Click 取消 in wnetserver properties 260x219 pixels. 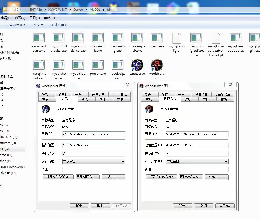pyautogui.click(x=100, y=206)
